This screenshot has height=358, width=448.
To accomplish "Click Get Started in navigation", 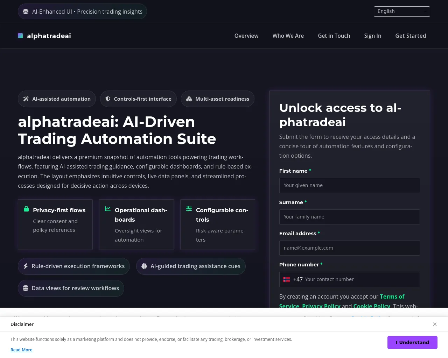I will click(411, 36).
